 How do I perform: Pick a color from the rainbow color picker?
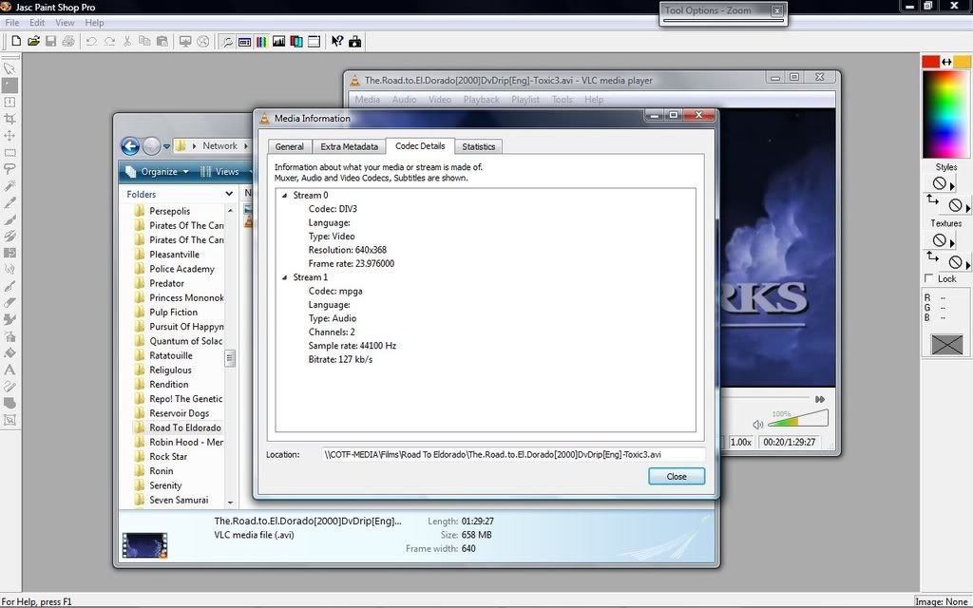945,114
